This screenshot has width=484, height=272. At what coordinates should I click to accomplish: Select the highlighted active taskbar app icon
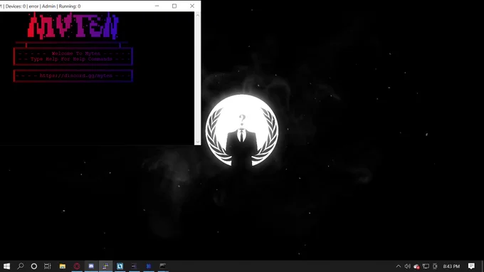coord(105,266)
